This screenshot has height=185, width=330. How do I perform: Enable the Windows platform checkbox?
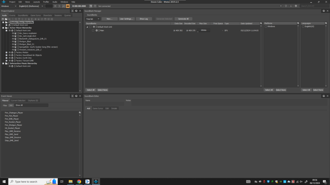click(x=266, y=27)
